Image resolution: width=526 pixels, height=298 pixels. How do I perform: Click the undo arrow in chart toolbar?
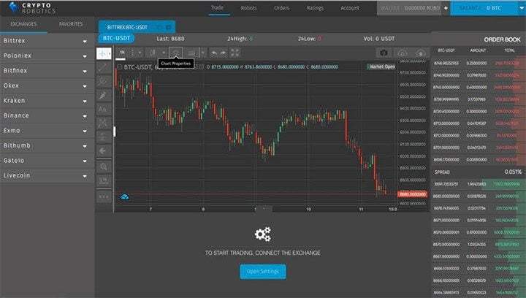pos(213,53)
